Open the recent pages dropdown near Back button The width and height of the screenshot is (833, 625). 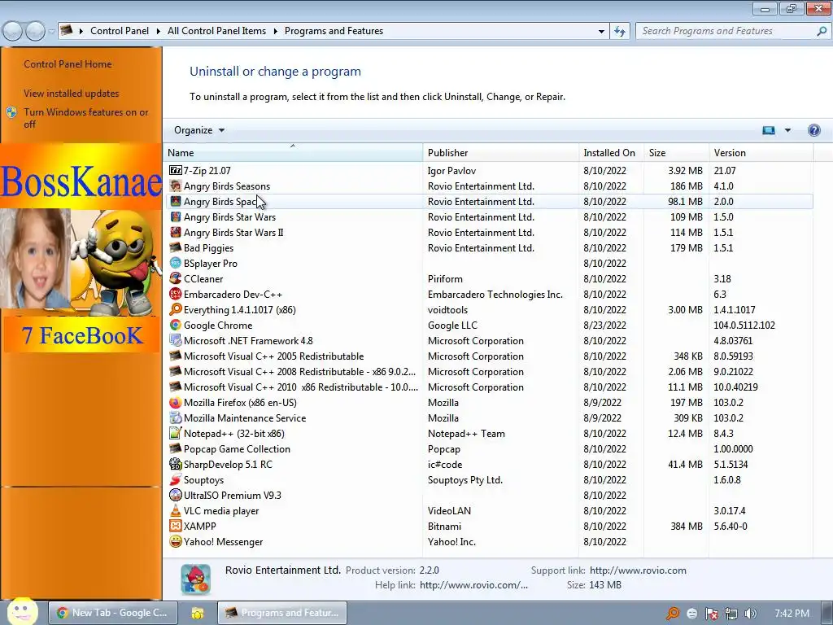51,32
